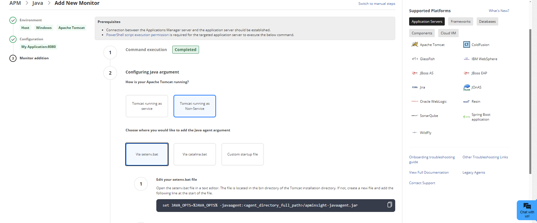Open PowerShell script execution permission link
Screen dimensions: 537x223
coord(137,35)
